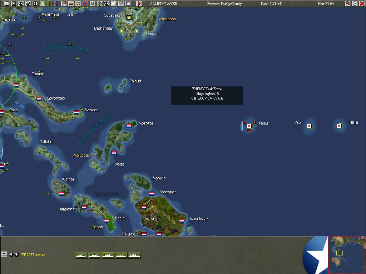This screenshot has height=274, width=366.
Task: Click the red plane on blue background icon
Action: tap(57, 4)
